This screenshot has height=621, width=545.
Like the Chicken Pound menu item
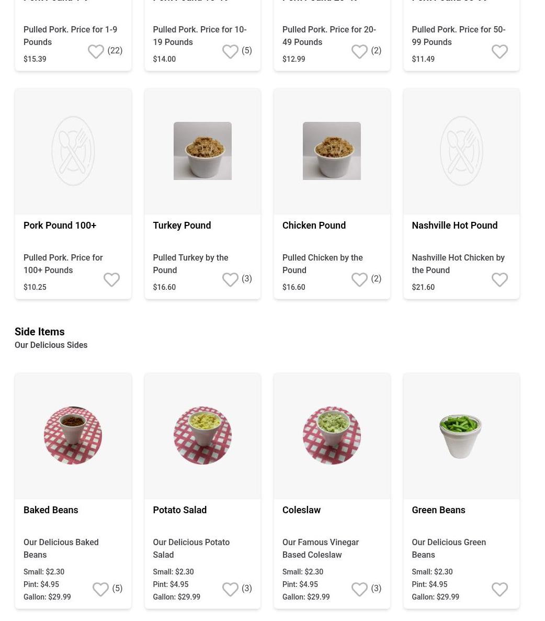[359, 280]
